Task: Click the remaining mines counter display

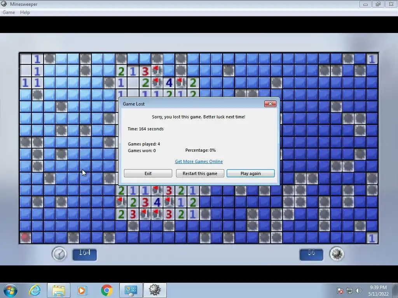Action: click(311, 255)
